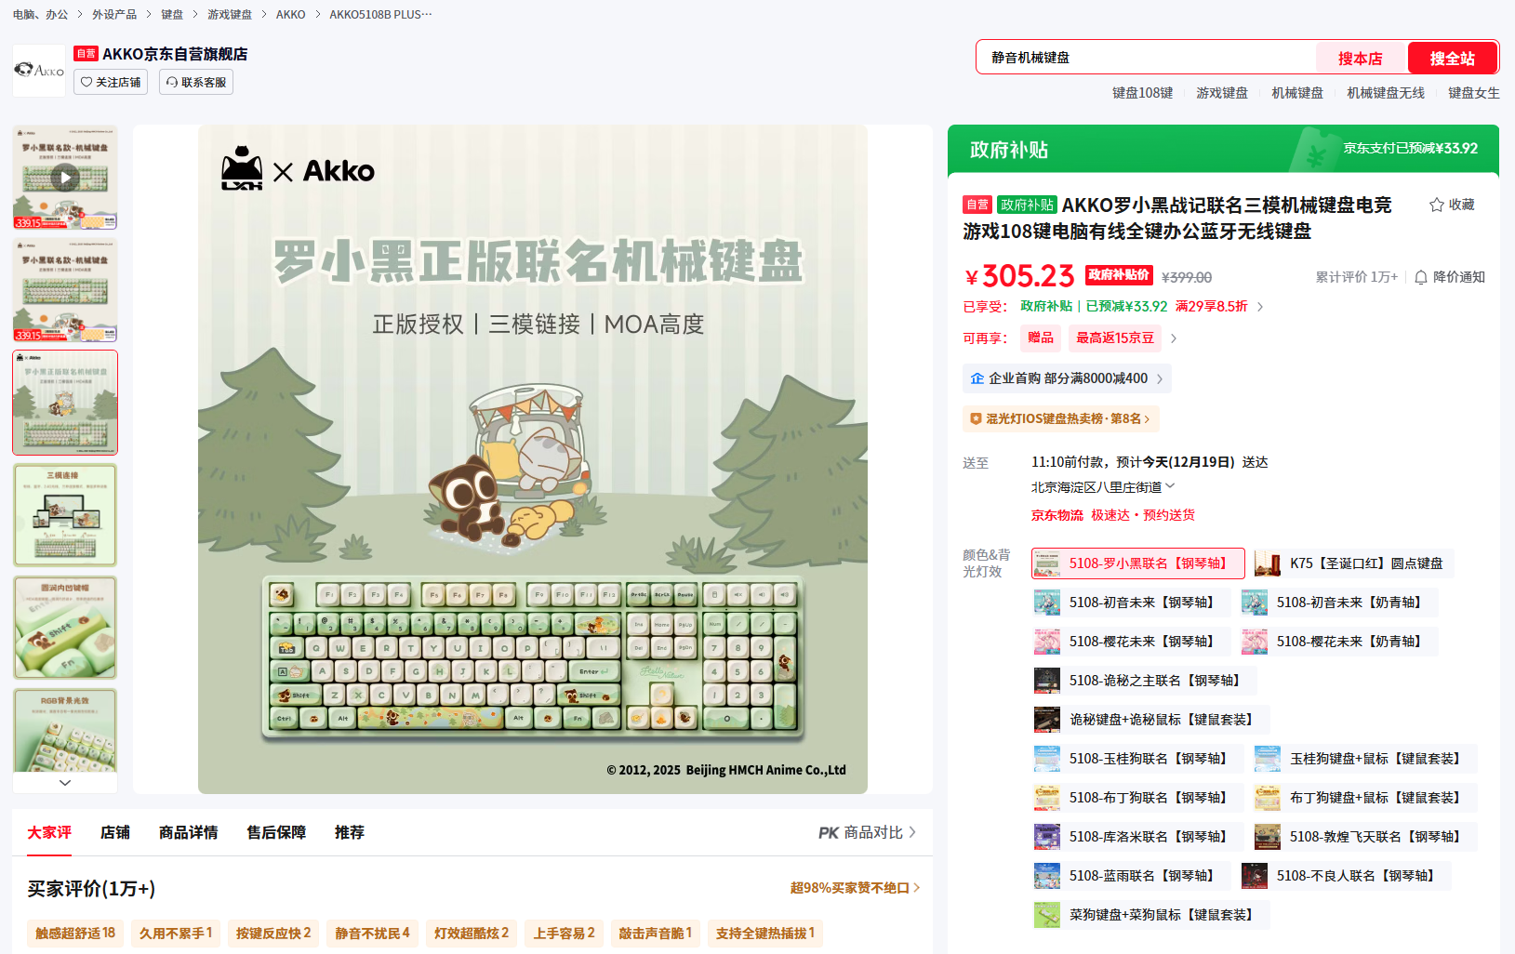Click the K75 Christmas red variant icon
Image resolution: width=1515 pixels, height=954 pixels.
click(1267, 563)
